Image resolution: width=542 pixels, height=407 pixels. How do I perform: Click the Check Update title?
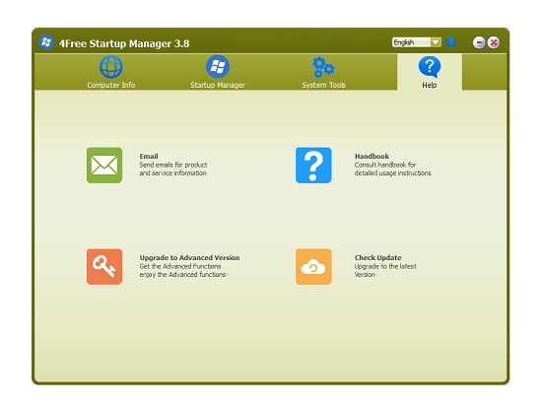coord(377,257)
